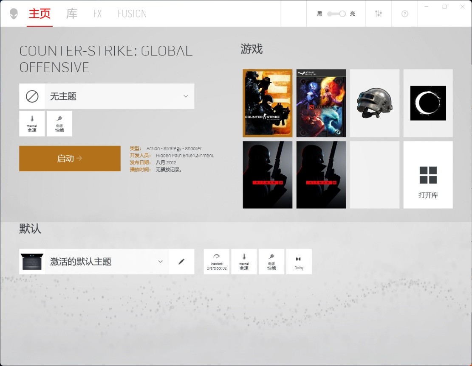Open the Dolby audio tile
The width and height of the screenshot is (472, 366).
pos(299,261)
